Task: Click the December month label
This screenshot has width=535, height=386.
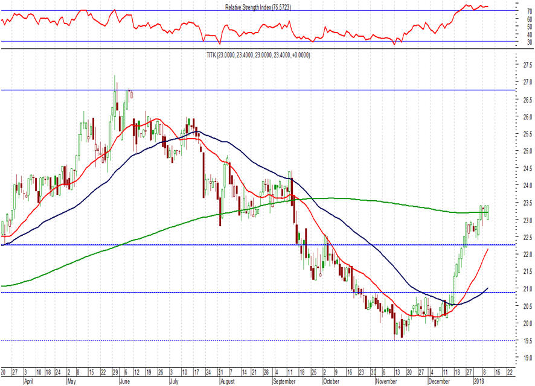Action: coord(439,382)
